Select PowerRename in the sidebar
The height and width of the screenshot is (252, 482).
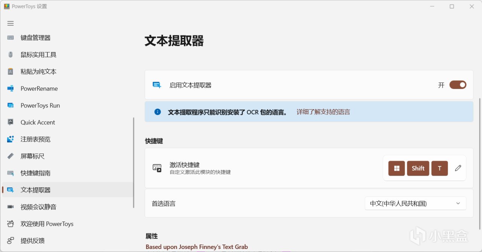click(68, 89)
